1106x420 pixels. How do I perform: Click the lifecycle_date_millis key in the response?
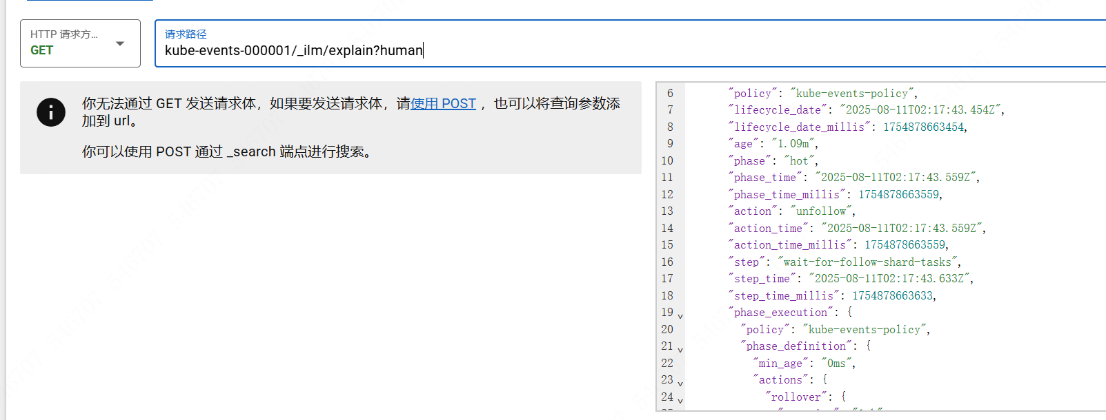(x=799, y=127)
